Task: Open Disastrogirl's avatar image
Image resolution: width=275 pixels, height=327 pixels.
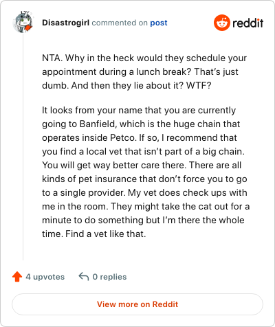Action: [x=23, y=23]
